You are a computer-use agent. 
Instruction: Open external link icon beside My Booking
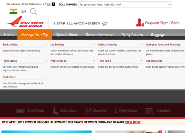pos(94,45)
